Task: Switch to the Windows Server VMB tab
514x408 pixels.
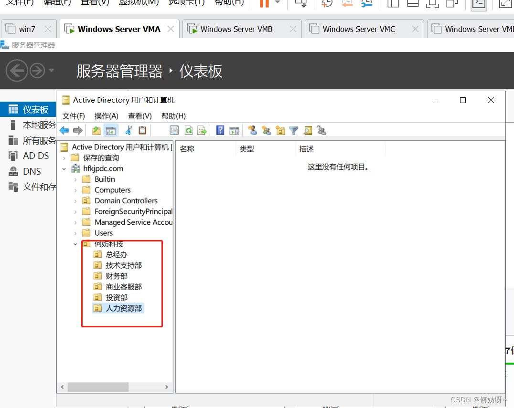Action: [x=236, y=29]
